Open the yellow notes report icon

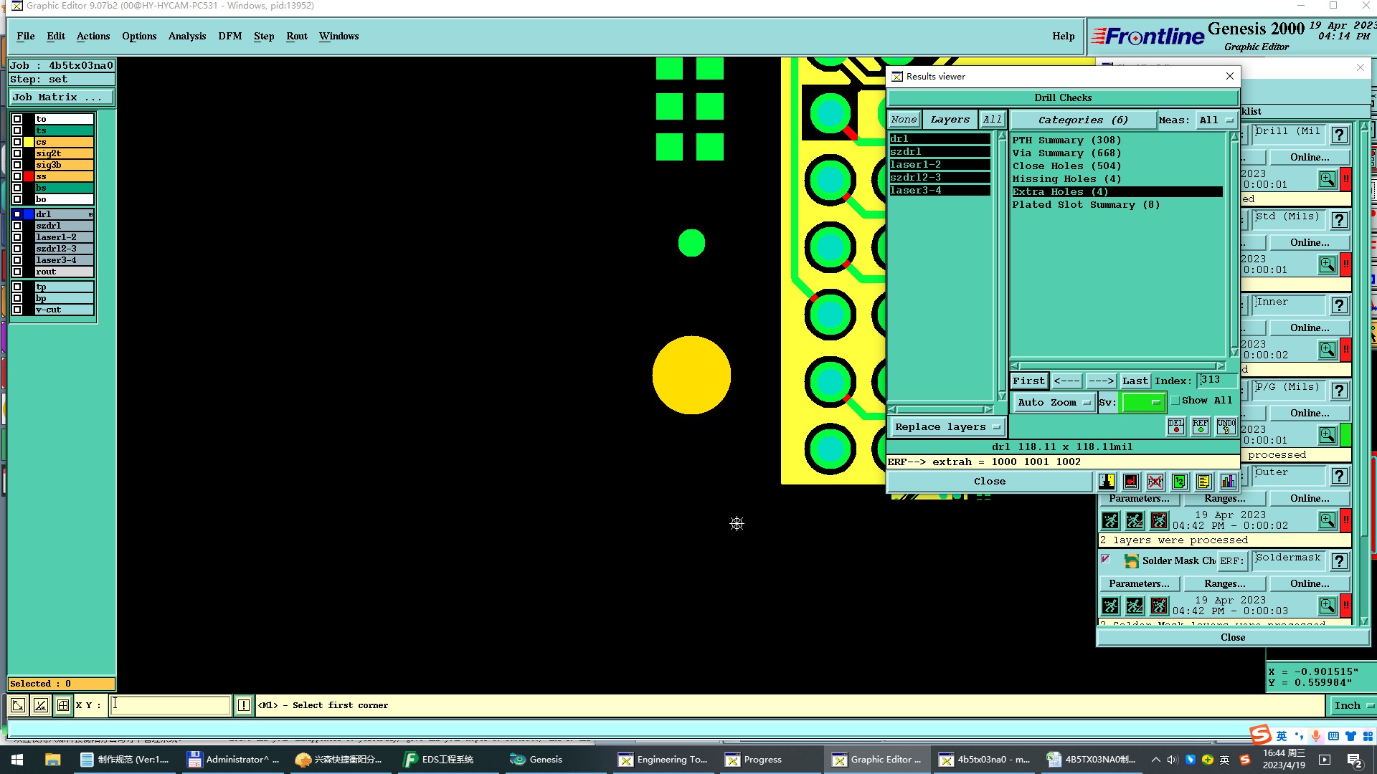[1204, 482]
